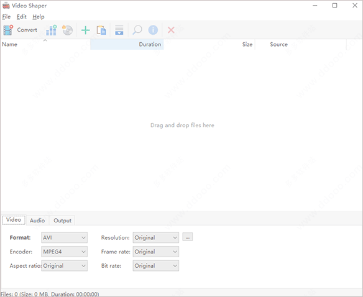Click the 'Drag and drop files here' text
Screen dimensions: 363x297
coord(182,126)
